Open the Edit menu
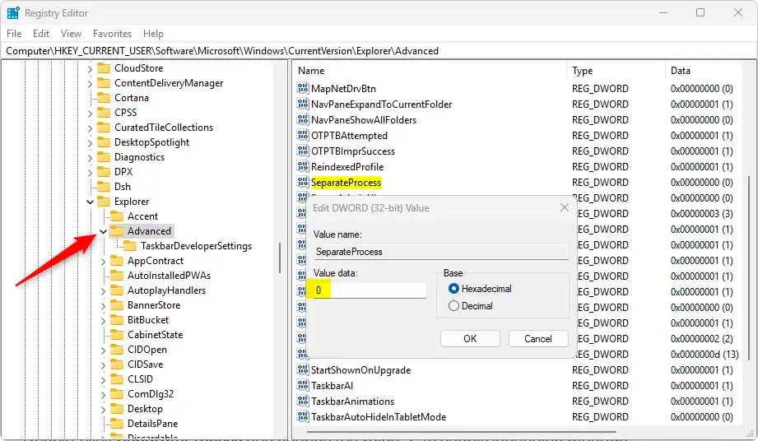Viewport: 758px width, 441px height. [x=41, y=34]
